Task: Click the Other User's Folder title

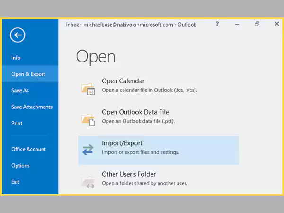Action: click(129, 174)
